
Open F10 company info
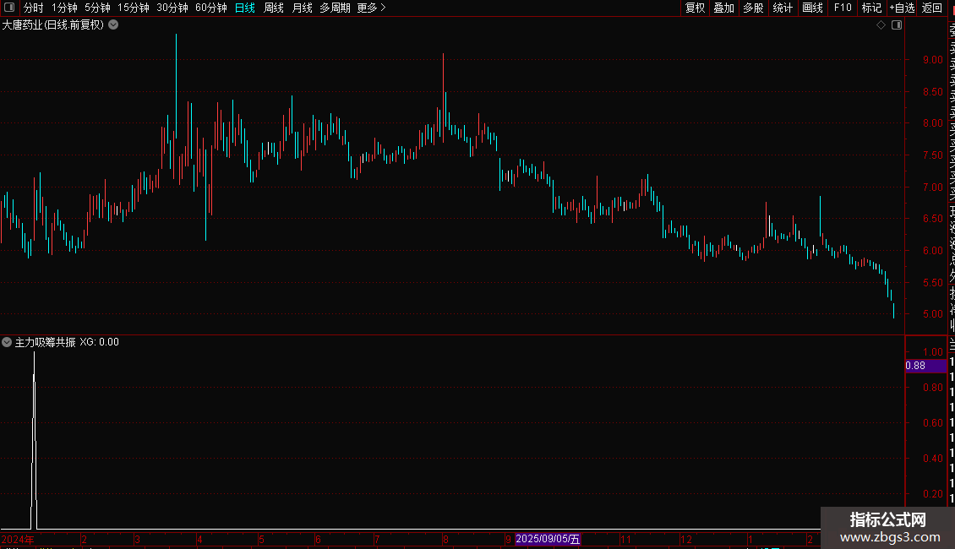[x=843, y=8]
